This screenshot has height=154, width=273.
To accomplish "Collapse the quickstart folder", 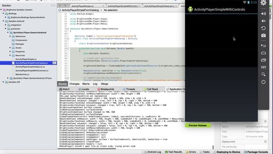I will (x=6, y=29).
